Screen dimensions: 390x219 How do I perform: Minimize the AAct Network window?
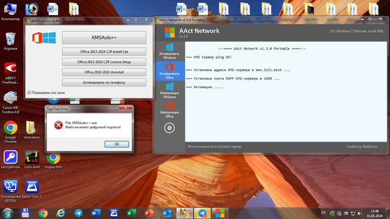pyautogui.click(x=362, y=19)
